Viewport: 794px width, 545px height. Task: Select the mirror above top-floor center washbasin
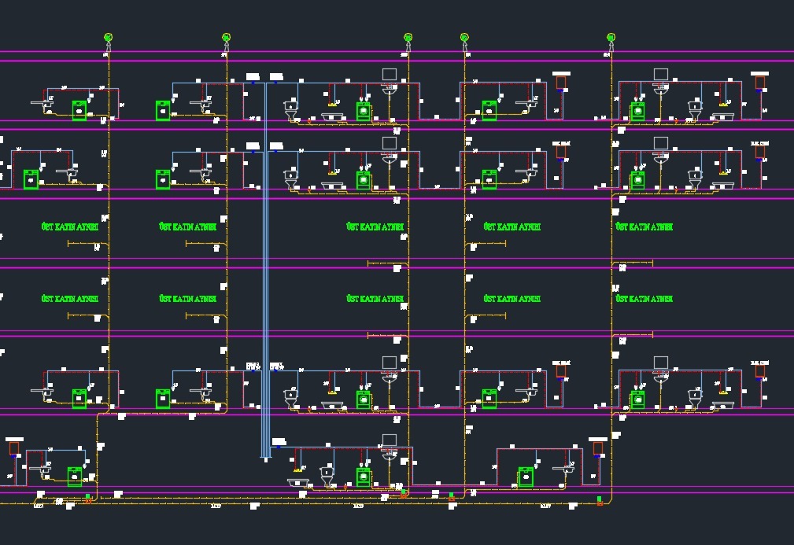point(390,75)
